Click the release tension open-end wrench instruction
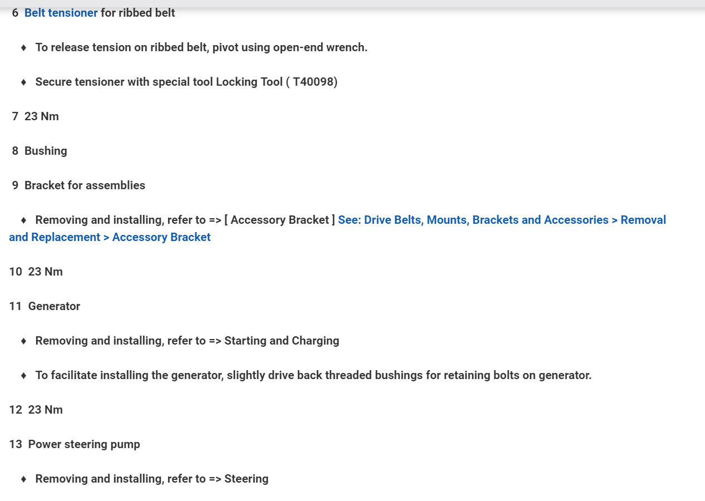This screenshot has width=705, height=501. click(x=201, y=47)
